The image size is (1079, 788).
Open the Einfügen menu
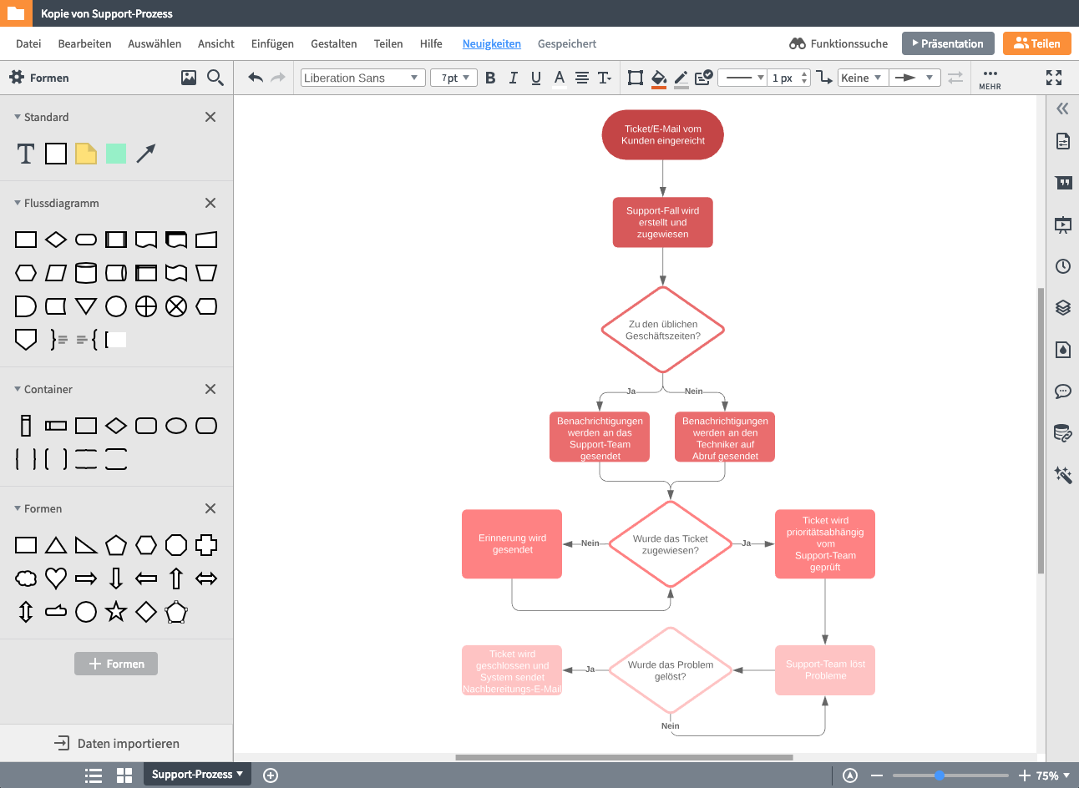[x=272, y=43]
